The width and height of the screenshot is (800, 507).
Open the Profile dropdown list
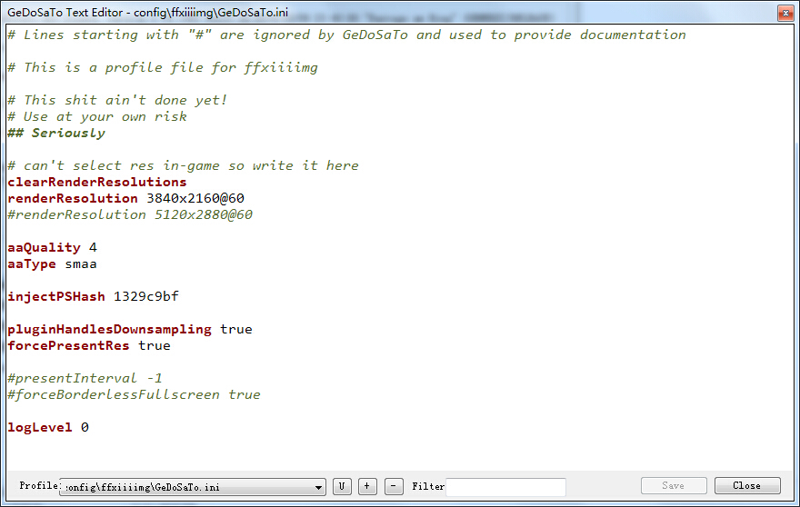[x=193, y=487]
